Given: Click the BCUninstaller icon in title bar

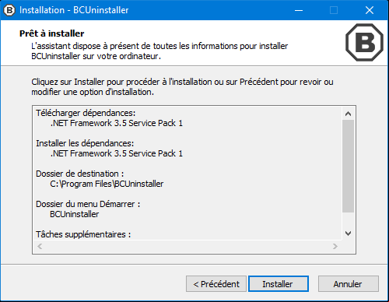Looking at the screenshot, I should pyautogui.click(x=9, y=10).
